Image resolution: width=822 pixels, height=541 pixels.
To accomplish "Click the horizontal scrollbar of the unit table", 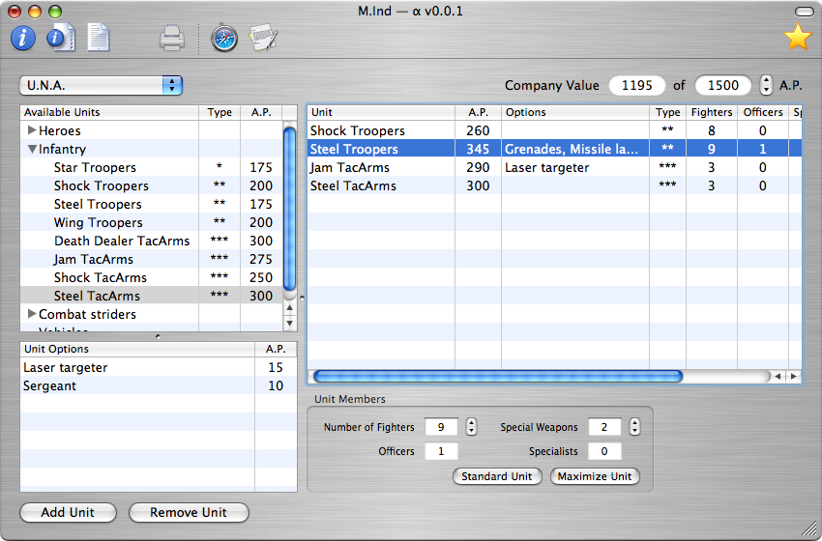I will pyautogui.click(x=498, y=376).
